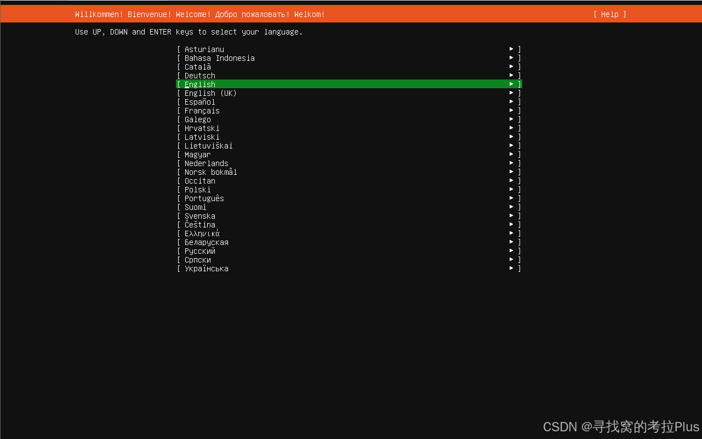Open the Help menu in header
Image resolution: width=702 pixels, height=439 pixels.
tap(609, 14)
